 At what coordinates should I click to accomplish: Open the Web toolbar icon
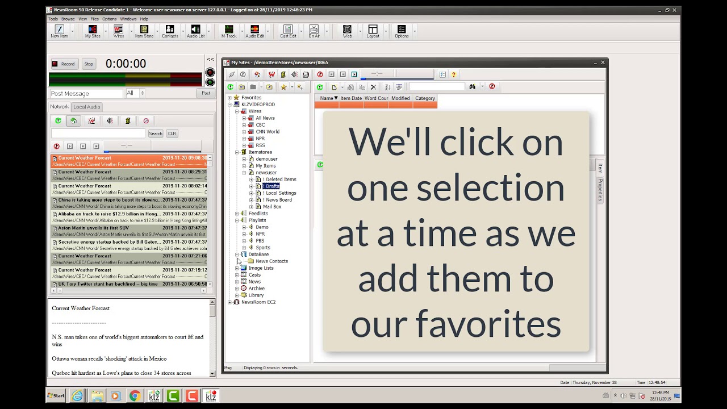(347, 31)
